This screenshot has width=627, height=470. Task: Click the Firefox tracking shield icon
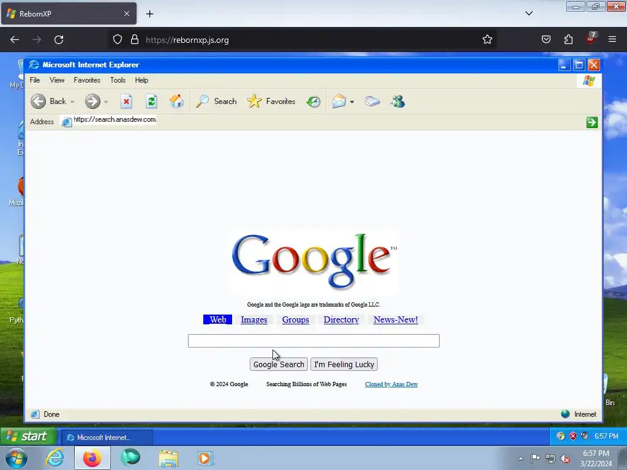coord(117,40)
